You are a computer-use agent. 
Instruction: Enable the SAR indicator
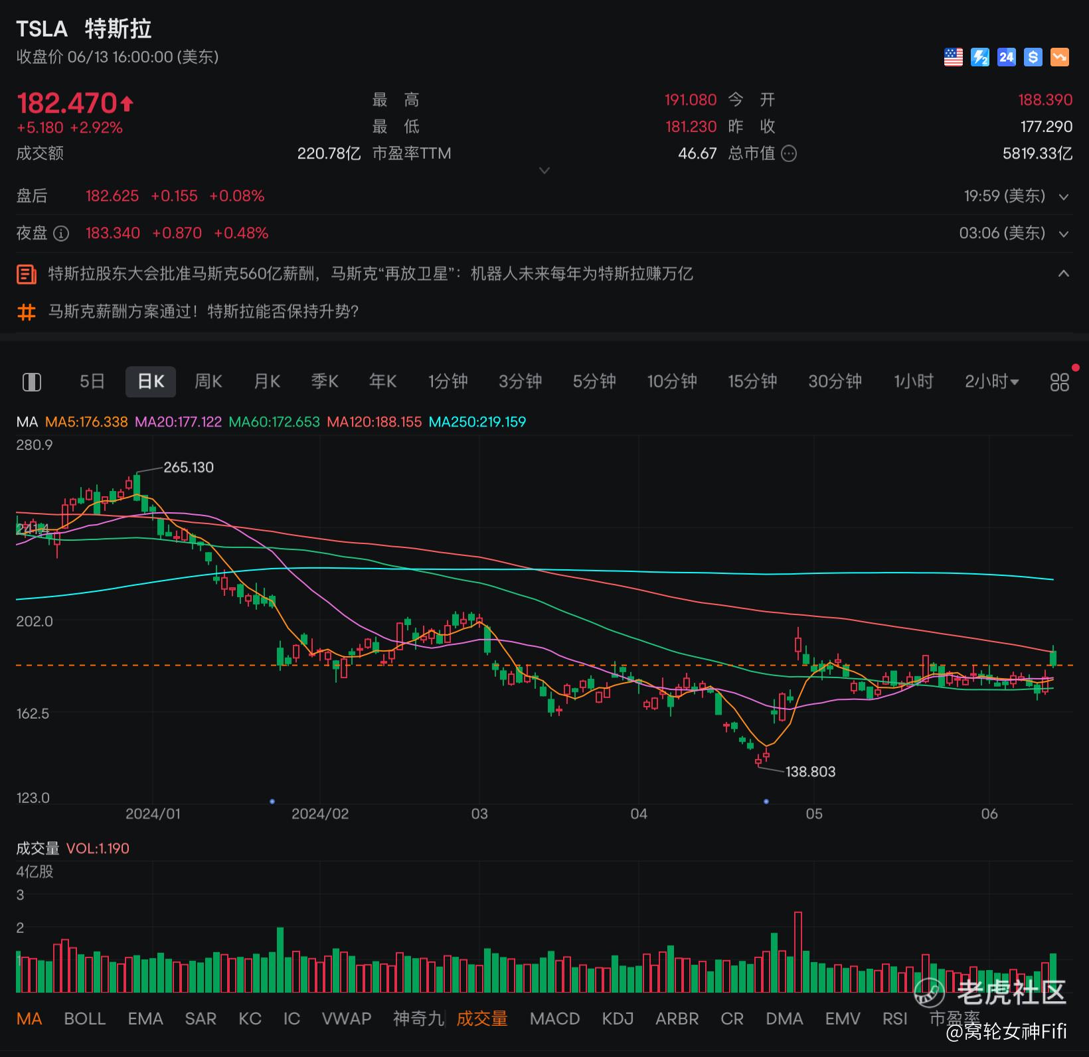pyautogui.click(x=201, y=1019)
